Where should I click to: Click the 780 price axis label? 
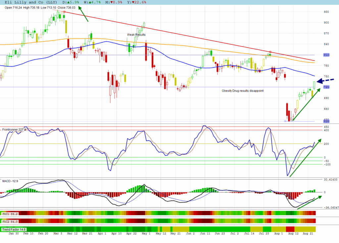coord(326,66)
